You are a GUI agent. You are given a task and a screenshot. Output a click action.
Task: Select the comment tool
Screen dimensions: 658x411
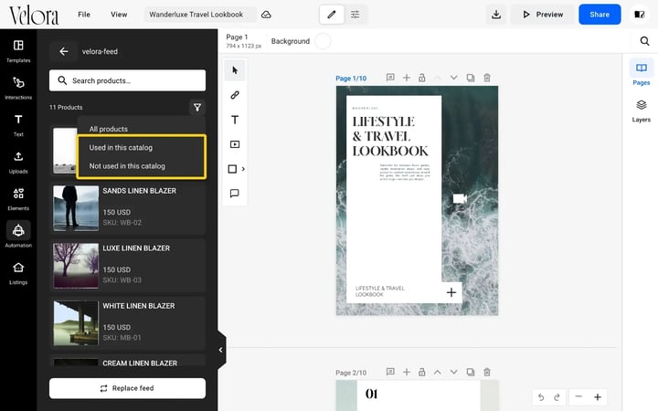click(235, 194)
